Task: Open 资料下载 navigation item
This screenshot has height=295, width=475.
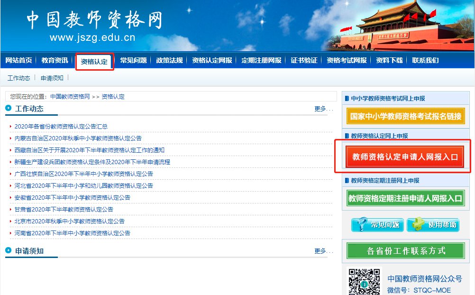Action: (389, 60)
